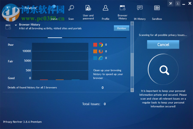The height and width of the screenshot is (129, 193).
Task: Select the Scan tab label
Action: click(71, 19)
